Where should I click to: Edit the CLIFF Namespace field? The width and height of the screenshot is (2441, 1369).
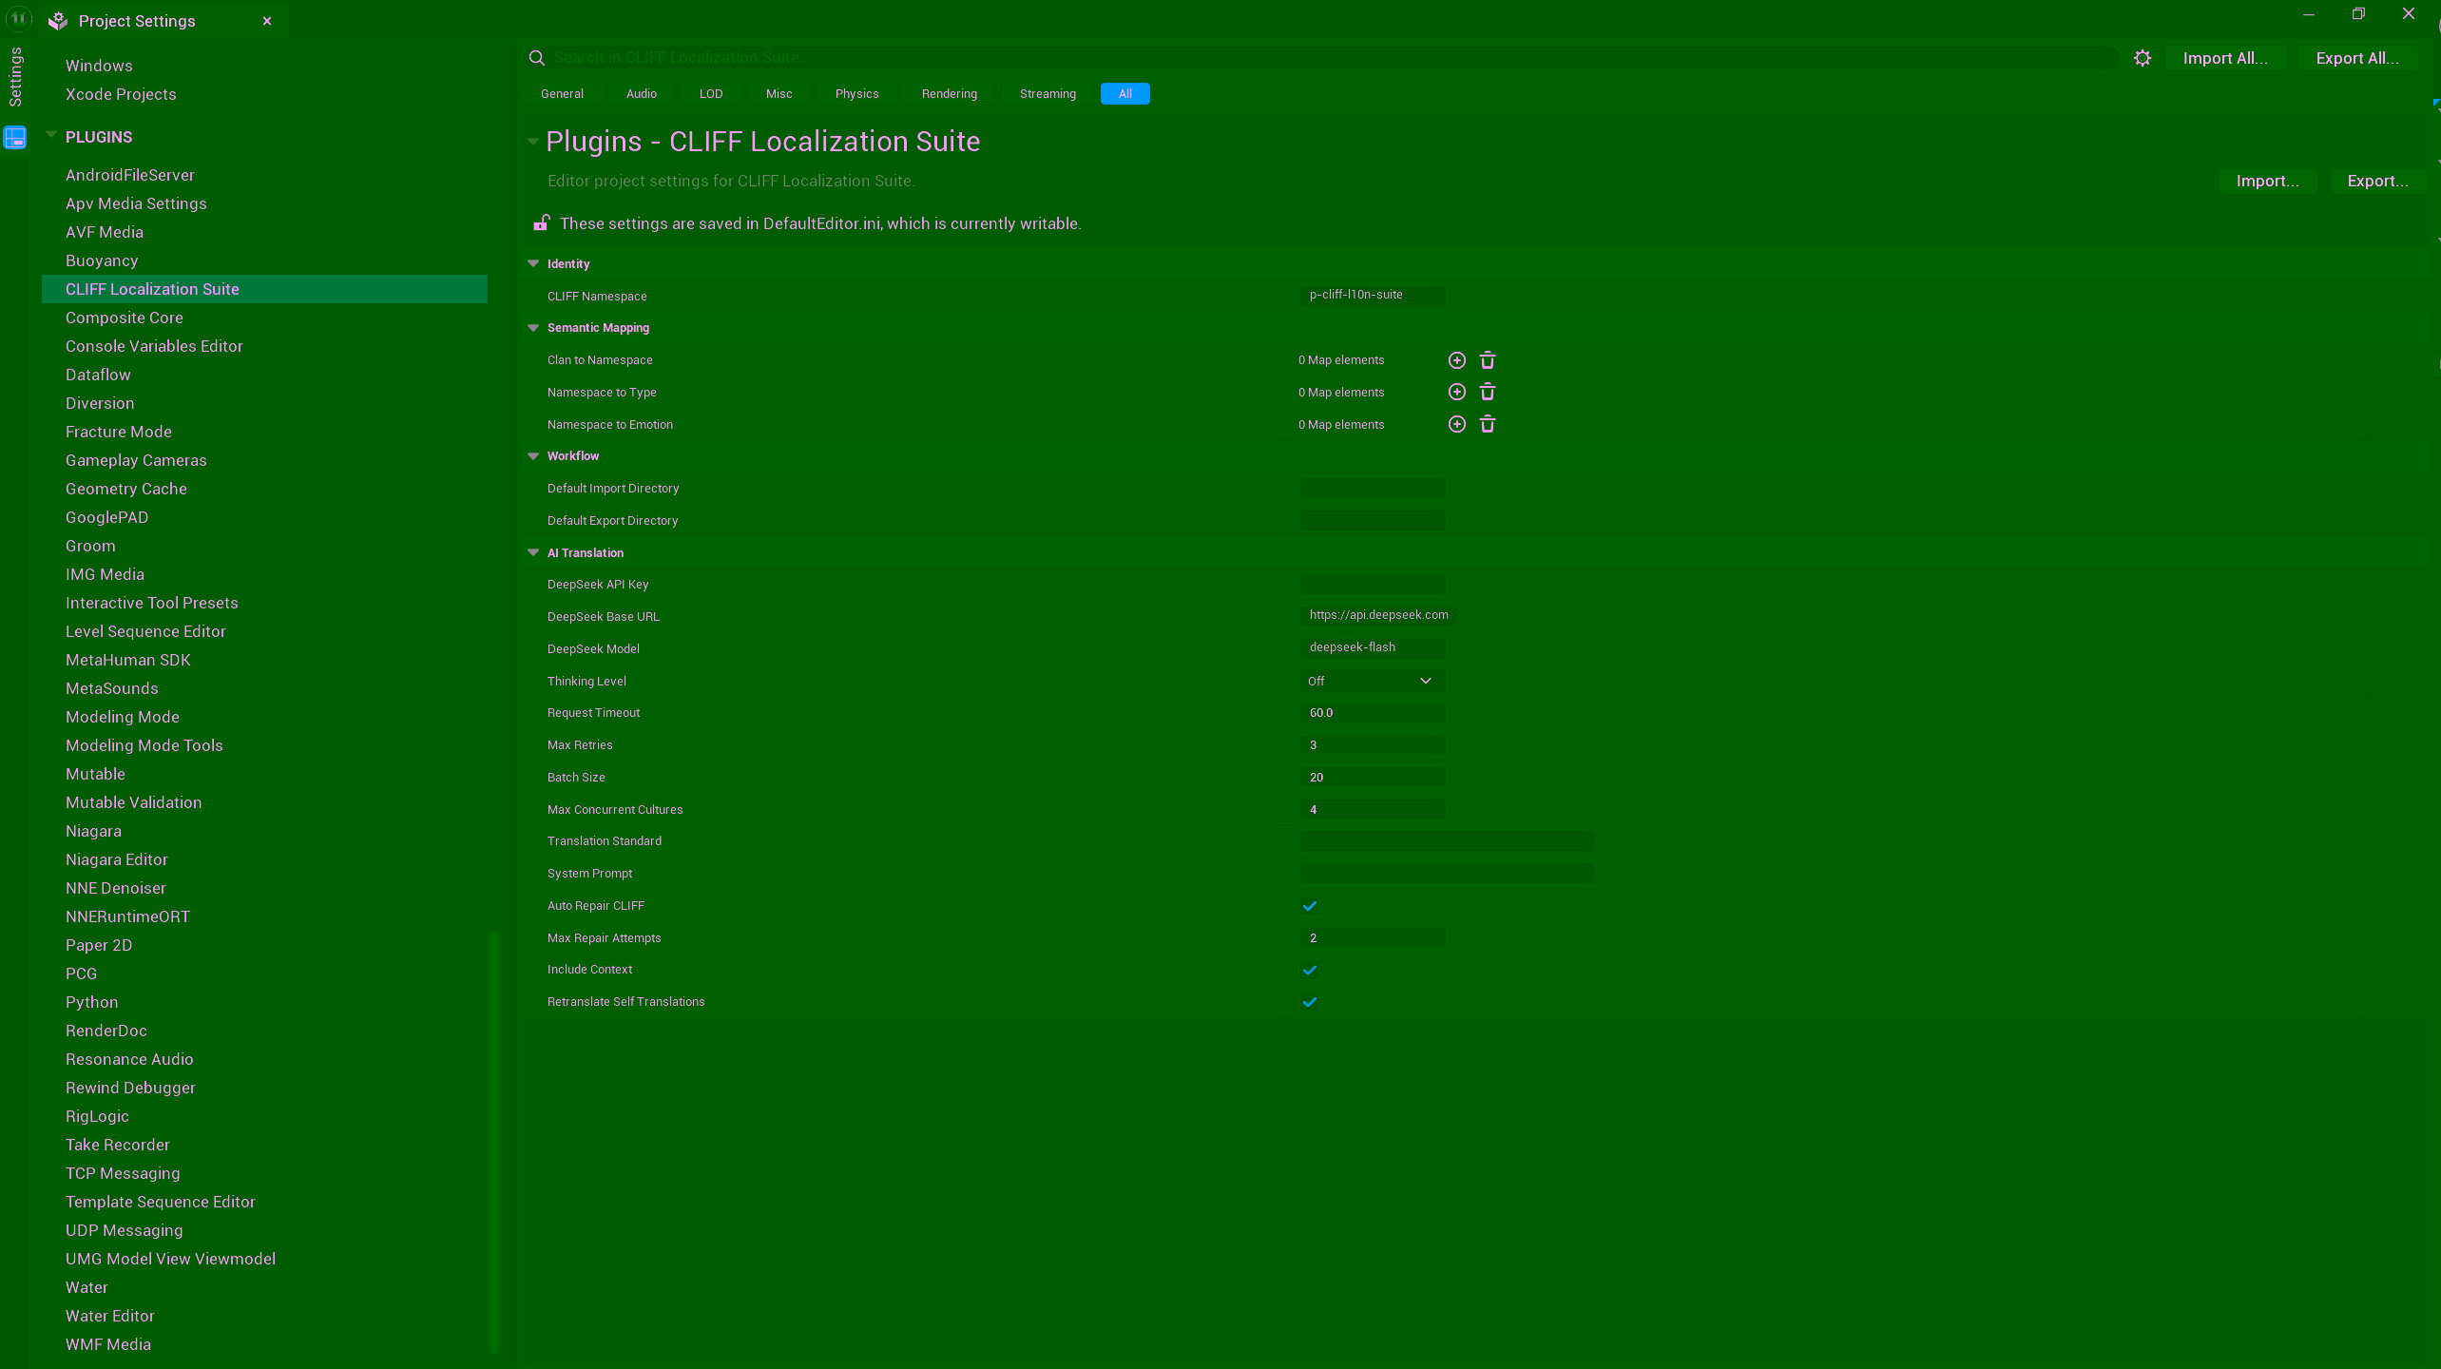(x=1372, y=295)
